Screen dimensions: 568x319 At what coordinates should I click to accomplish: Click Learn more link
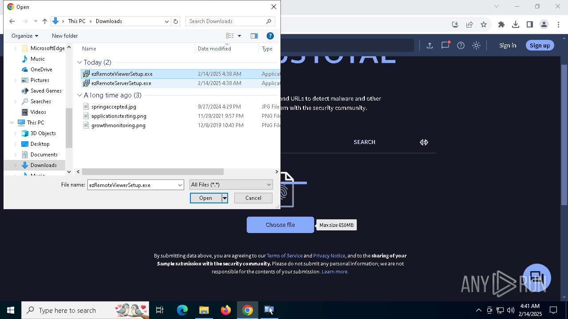[335, 272]
